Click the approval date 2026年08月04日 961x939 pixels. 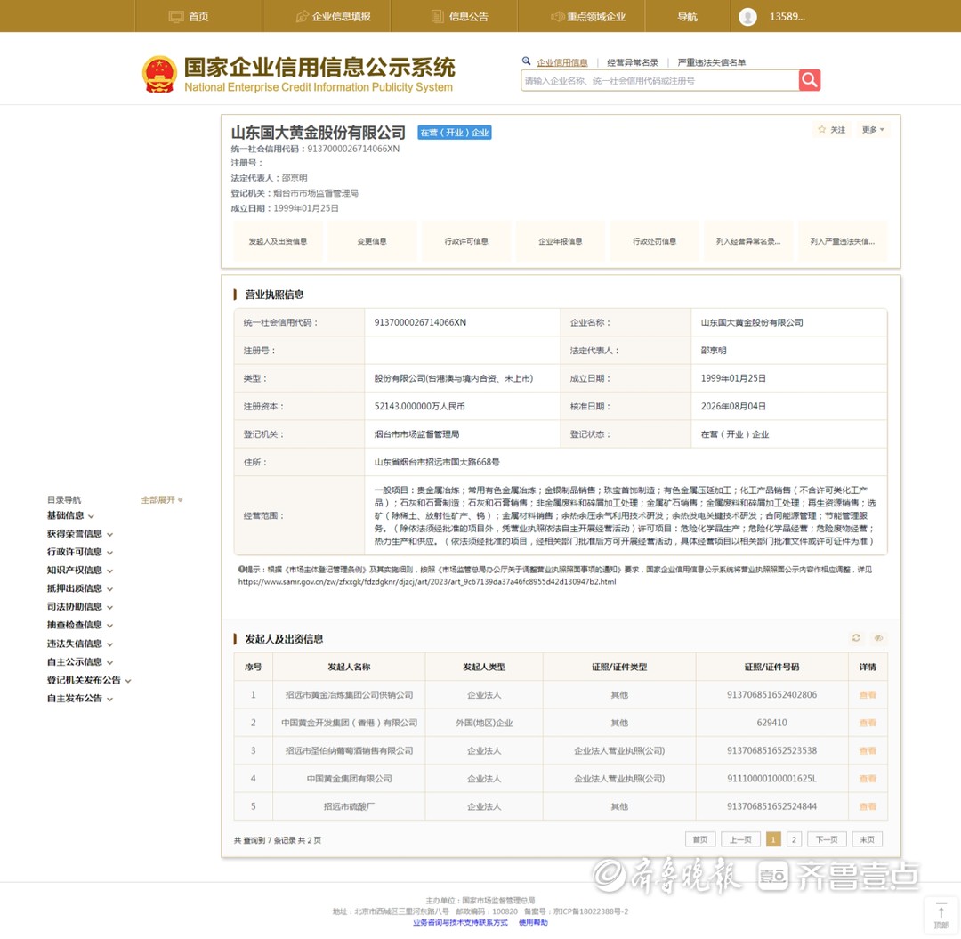(733, 407)
